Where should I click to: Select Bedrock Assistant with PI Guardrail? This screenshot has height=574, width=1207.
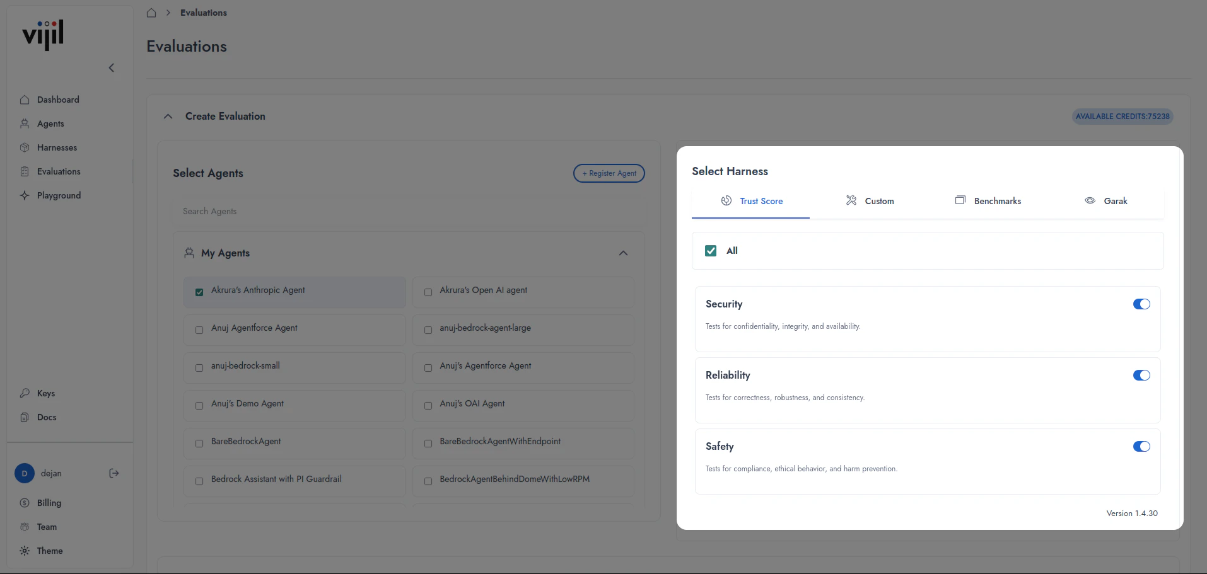(x=294, y=481)
